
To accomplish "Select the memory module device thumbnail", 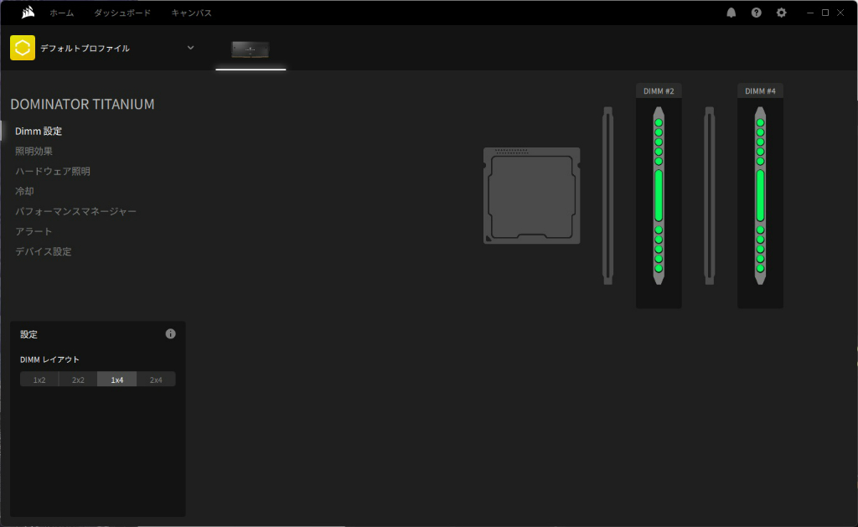I will 250,49.
